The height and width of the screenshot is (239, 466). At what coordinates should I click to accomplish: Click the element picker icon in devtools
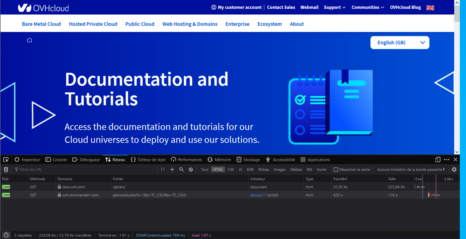[x=6, y=160]
